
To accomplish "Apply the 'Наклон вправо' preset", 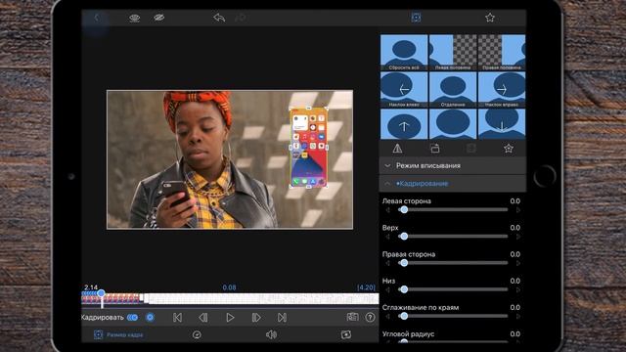I will pos(502,89).
